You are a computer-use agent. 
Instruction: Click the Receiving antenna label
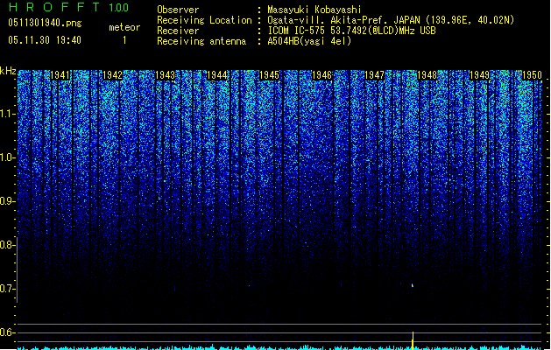(x=201, y=41)
